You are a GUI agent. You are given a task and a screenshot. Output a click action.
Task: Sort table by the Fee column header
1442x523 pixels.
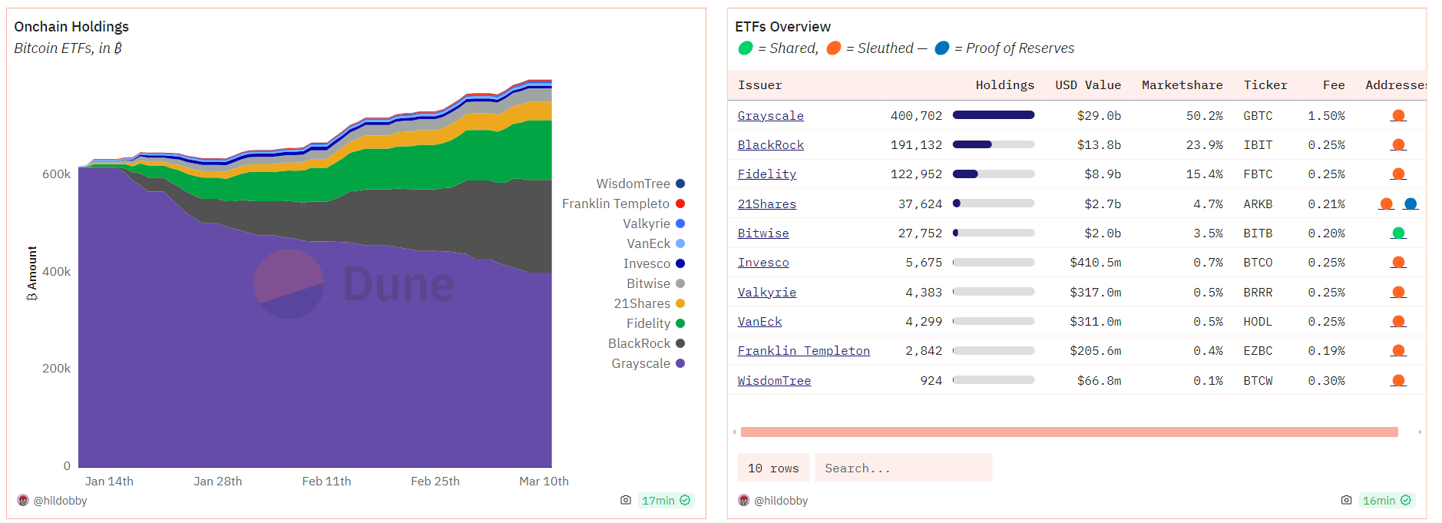pos(1333,85)
